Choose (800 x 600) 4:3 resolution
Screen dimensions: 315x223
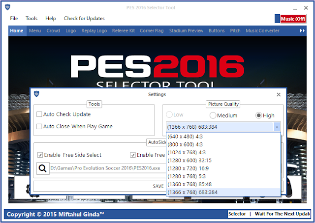223,144
